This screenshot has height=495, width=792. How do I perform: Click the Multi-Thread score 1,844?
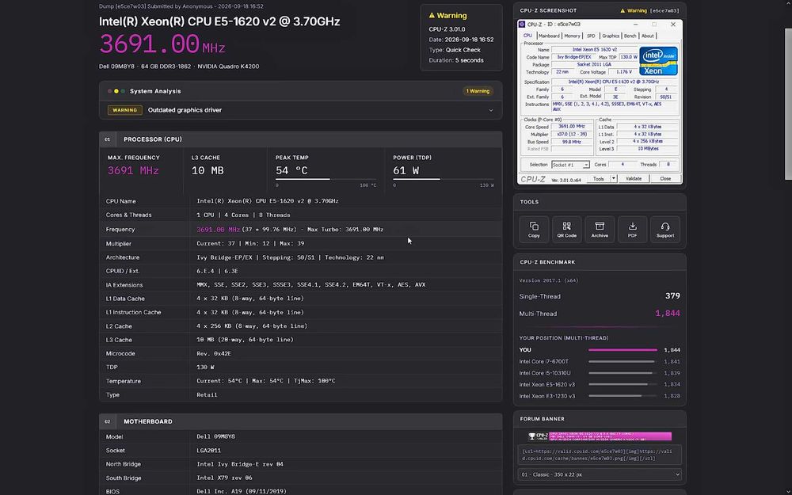(x=667, y=313)
